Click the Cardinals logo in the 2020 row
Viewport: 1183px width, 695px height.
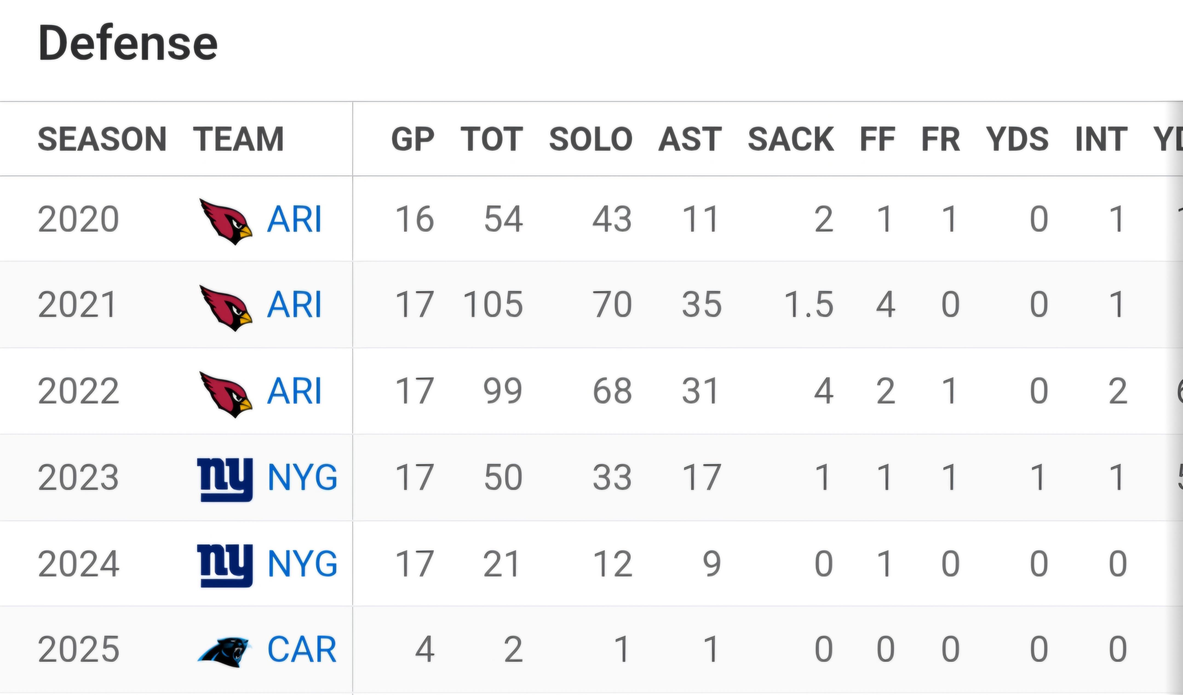click(226, 221)
